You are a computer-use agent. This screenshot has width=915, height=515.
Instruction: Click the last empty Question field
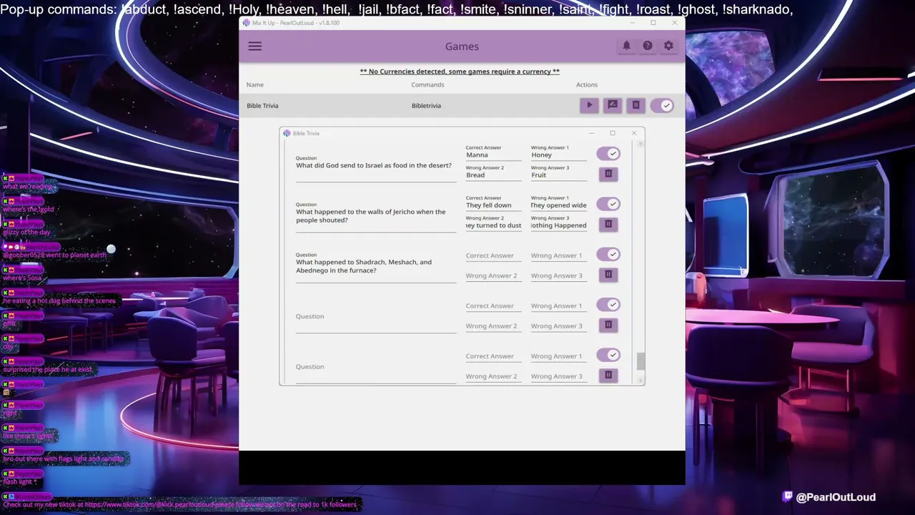click(x=376, y=367)
